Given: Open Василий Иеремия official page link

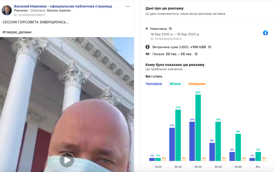Looking at the screenshot, I should [63, 6].
